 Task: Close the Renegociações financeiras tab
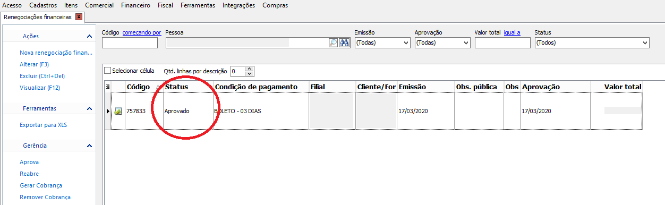coord(79,17)
